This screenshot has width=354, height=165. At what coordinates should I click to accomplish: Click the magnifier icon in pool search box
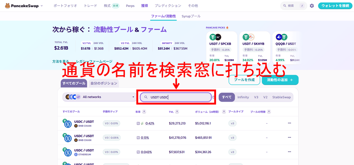[x=146, y=97]
